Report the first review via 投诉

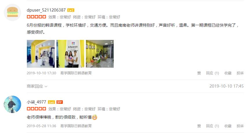point(240,73)
